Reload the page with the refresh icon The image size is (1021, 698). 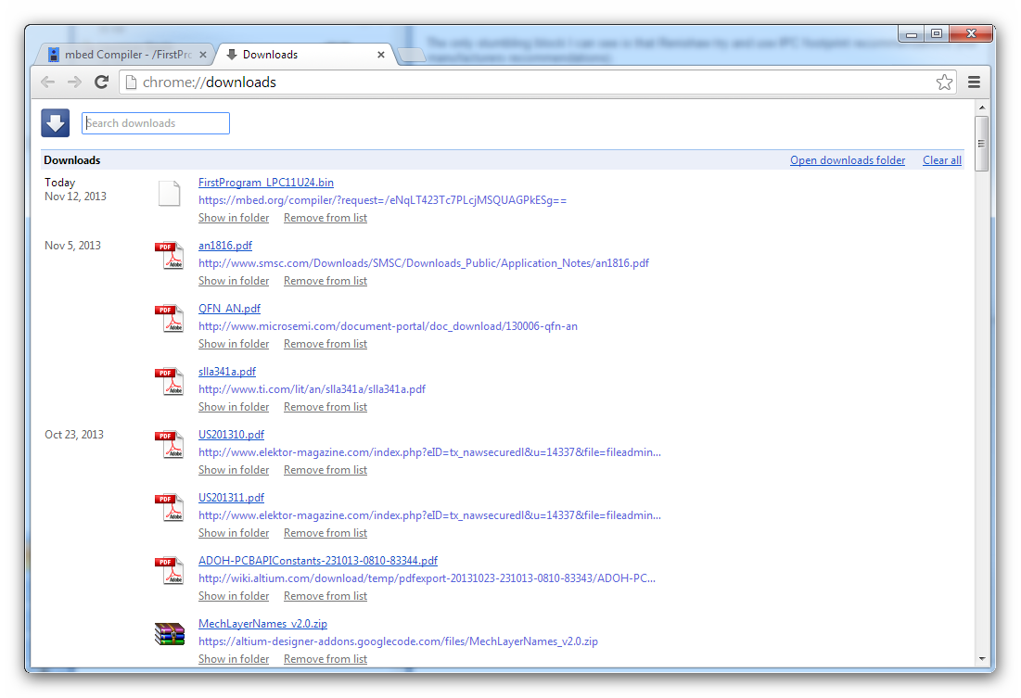(x=102, y=82)
